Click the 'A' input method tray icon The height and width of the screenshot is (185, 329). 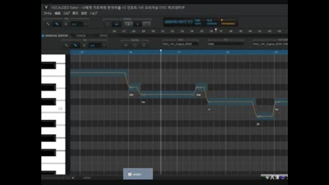(272, 178)
